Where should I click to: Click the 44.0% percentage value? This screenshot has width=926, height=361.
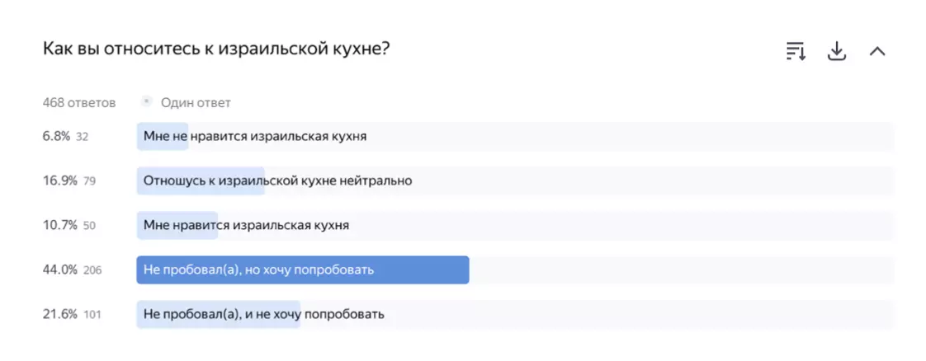pos(59,270)
